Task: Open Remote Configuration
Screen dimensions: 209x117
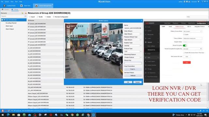Action: (60, 17)
